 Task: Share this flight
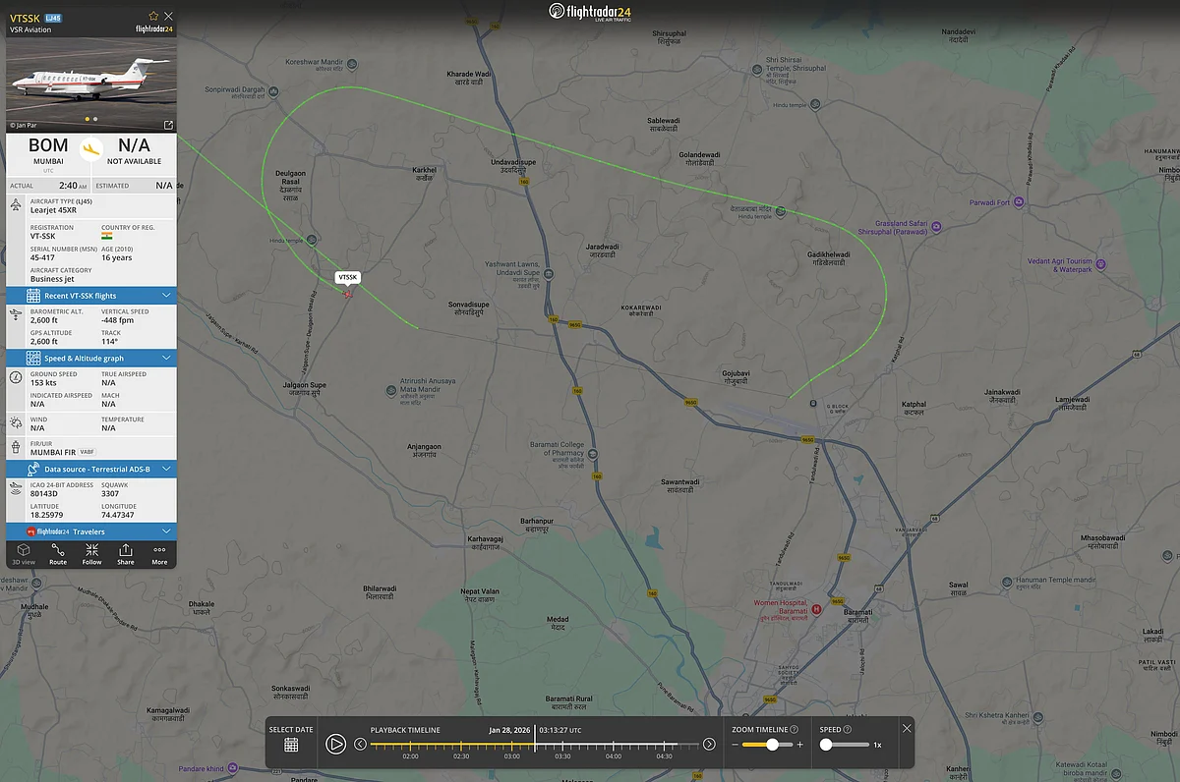click(x=126, y=554)
